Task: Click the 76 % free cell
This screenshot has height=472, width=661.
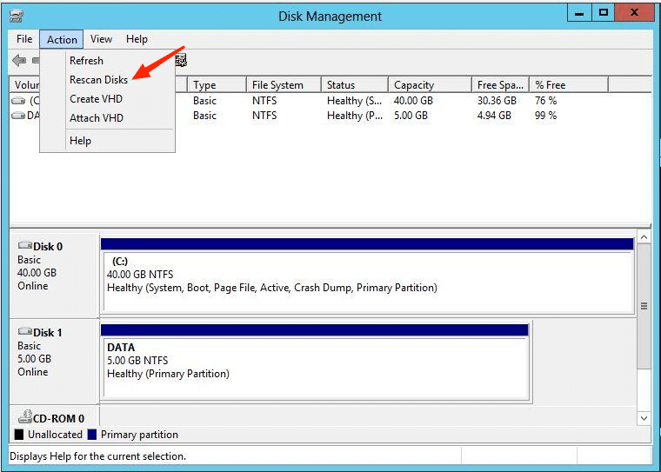Action: click(x=545, y=101)
